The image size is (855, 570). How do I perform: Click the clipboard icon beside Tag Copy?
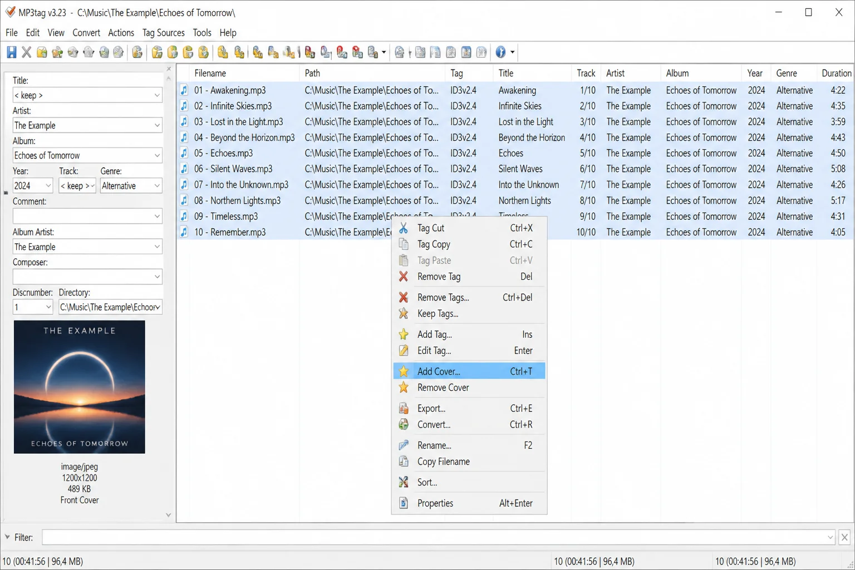(x=404, y=244)
